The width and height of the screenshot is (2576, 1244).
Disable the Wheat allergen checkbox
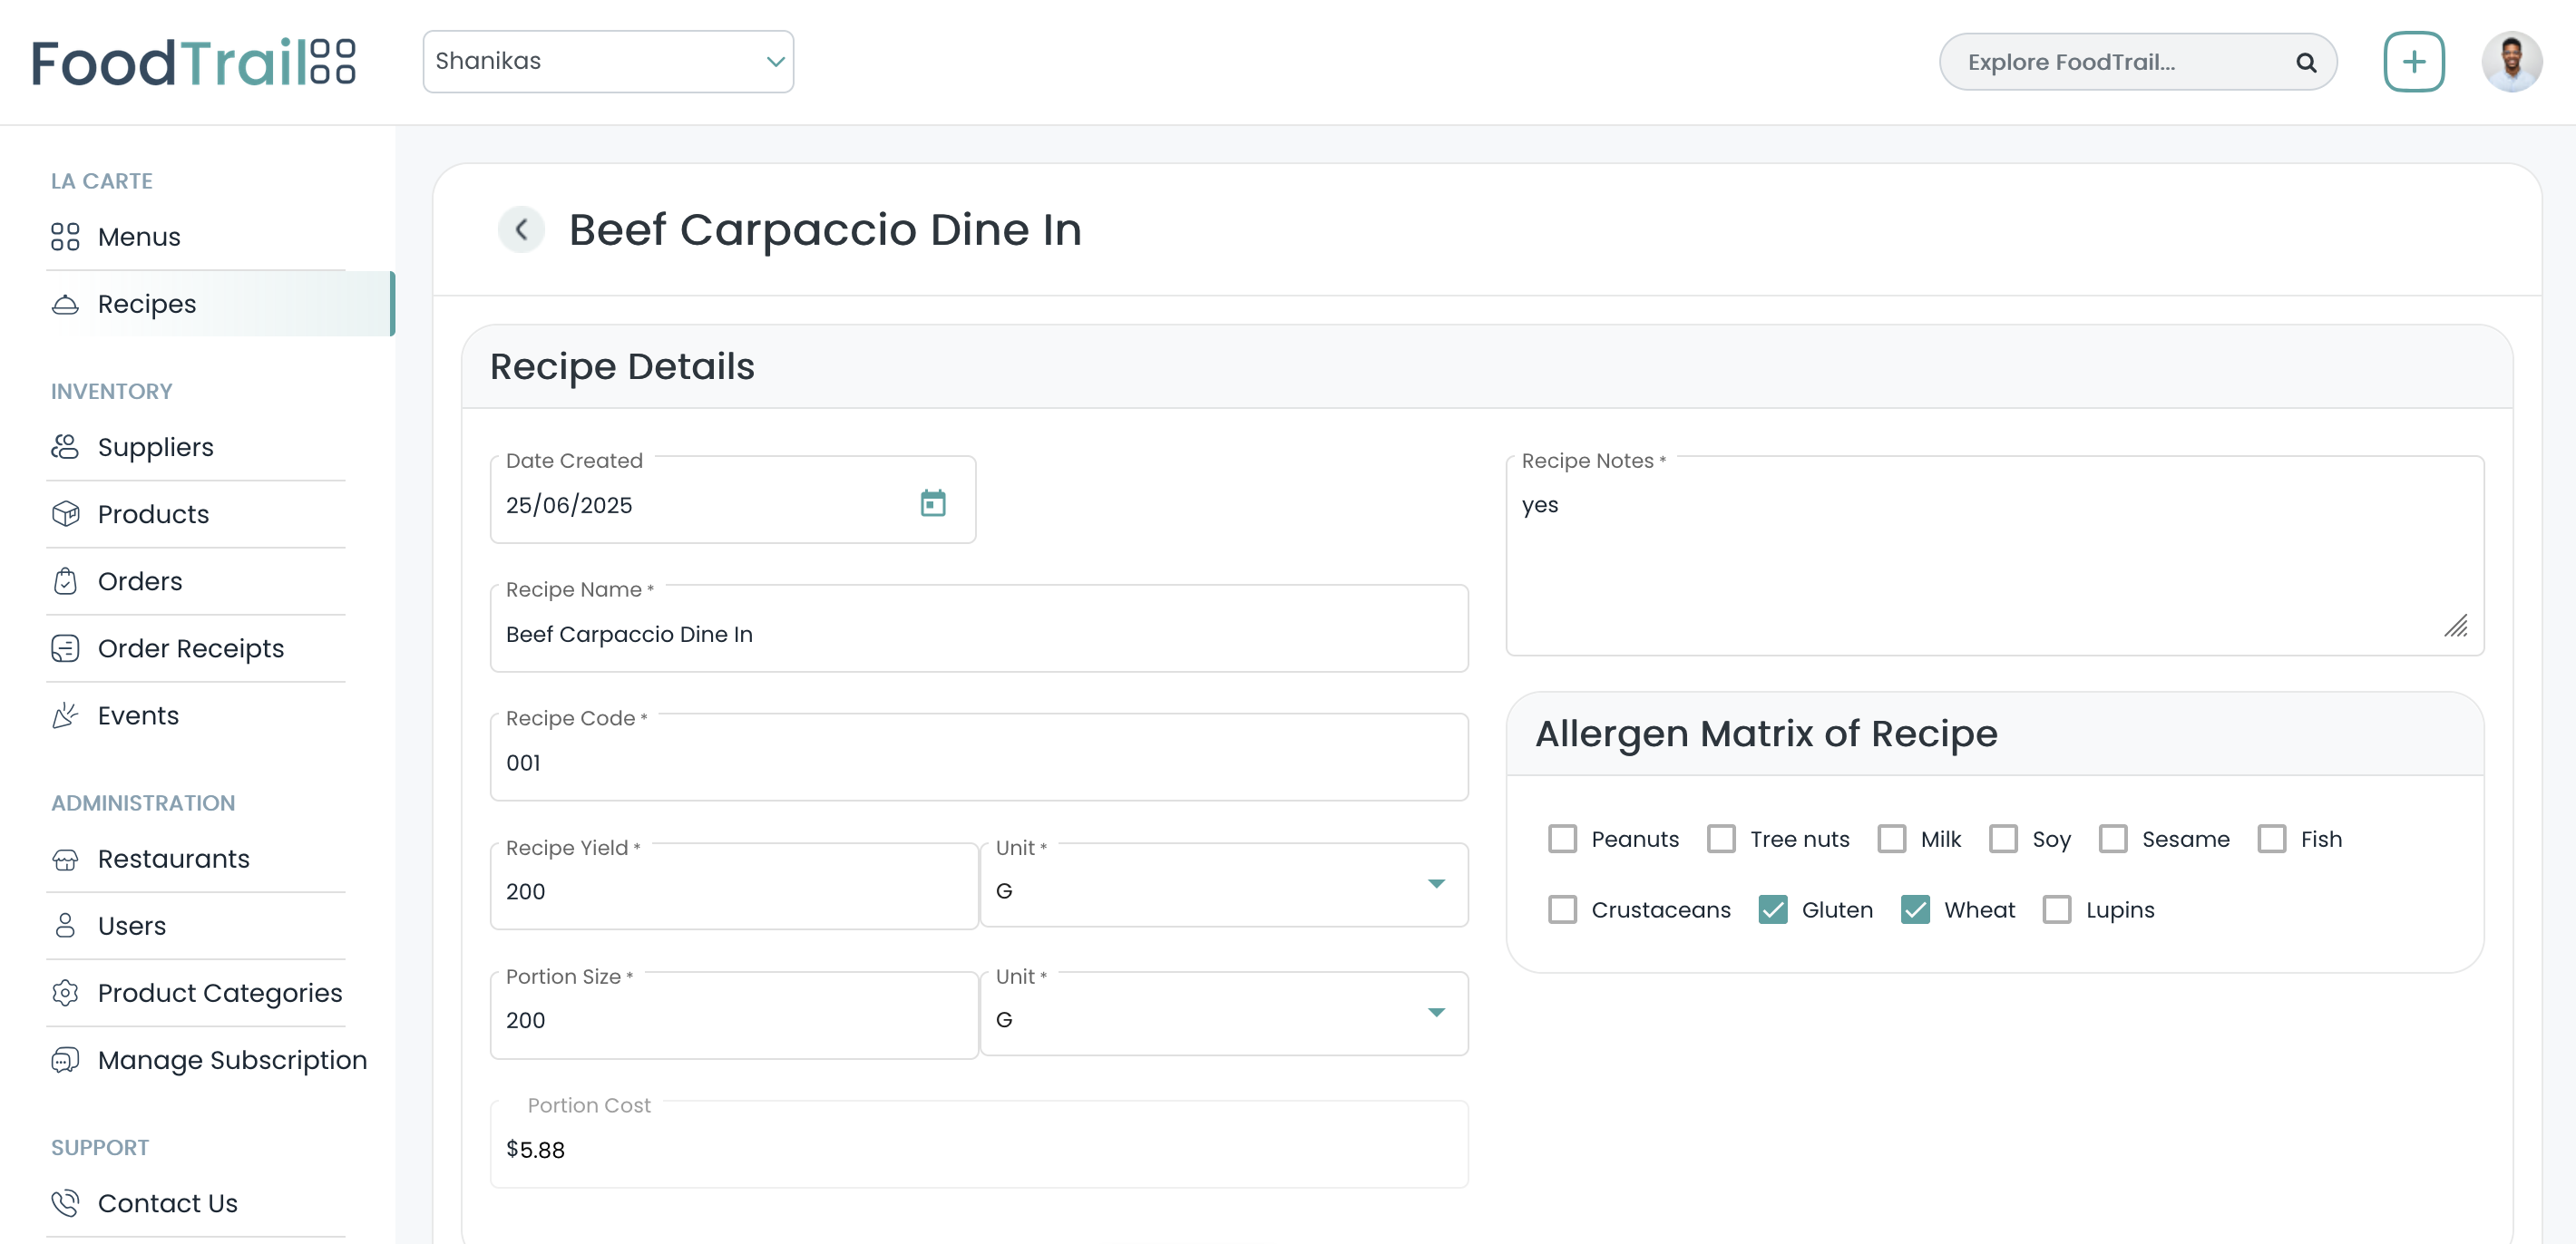tap(1916, 909)
